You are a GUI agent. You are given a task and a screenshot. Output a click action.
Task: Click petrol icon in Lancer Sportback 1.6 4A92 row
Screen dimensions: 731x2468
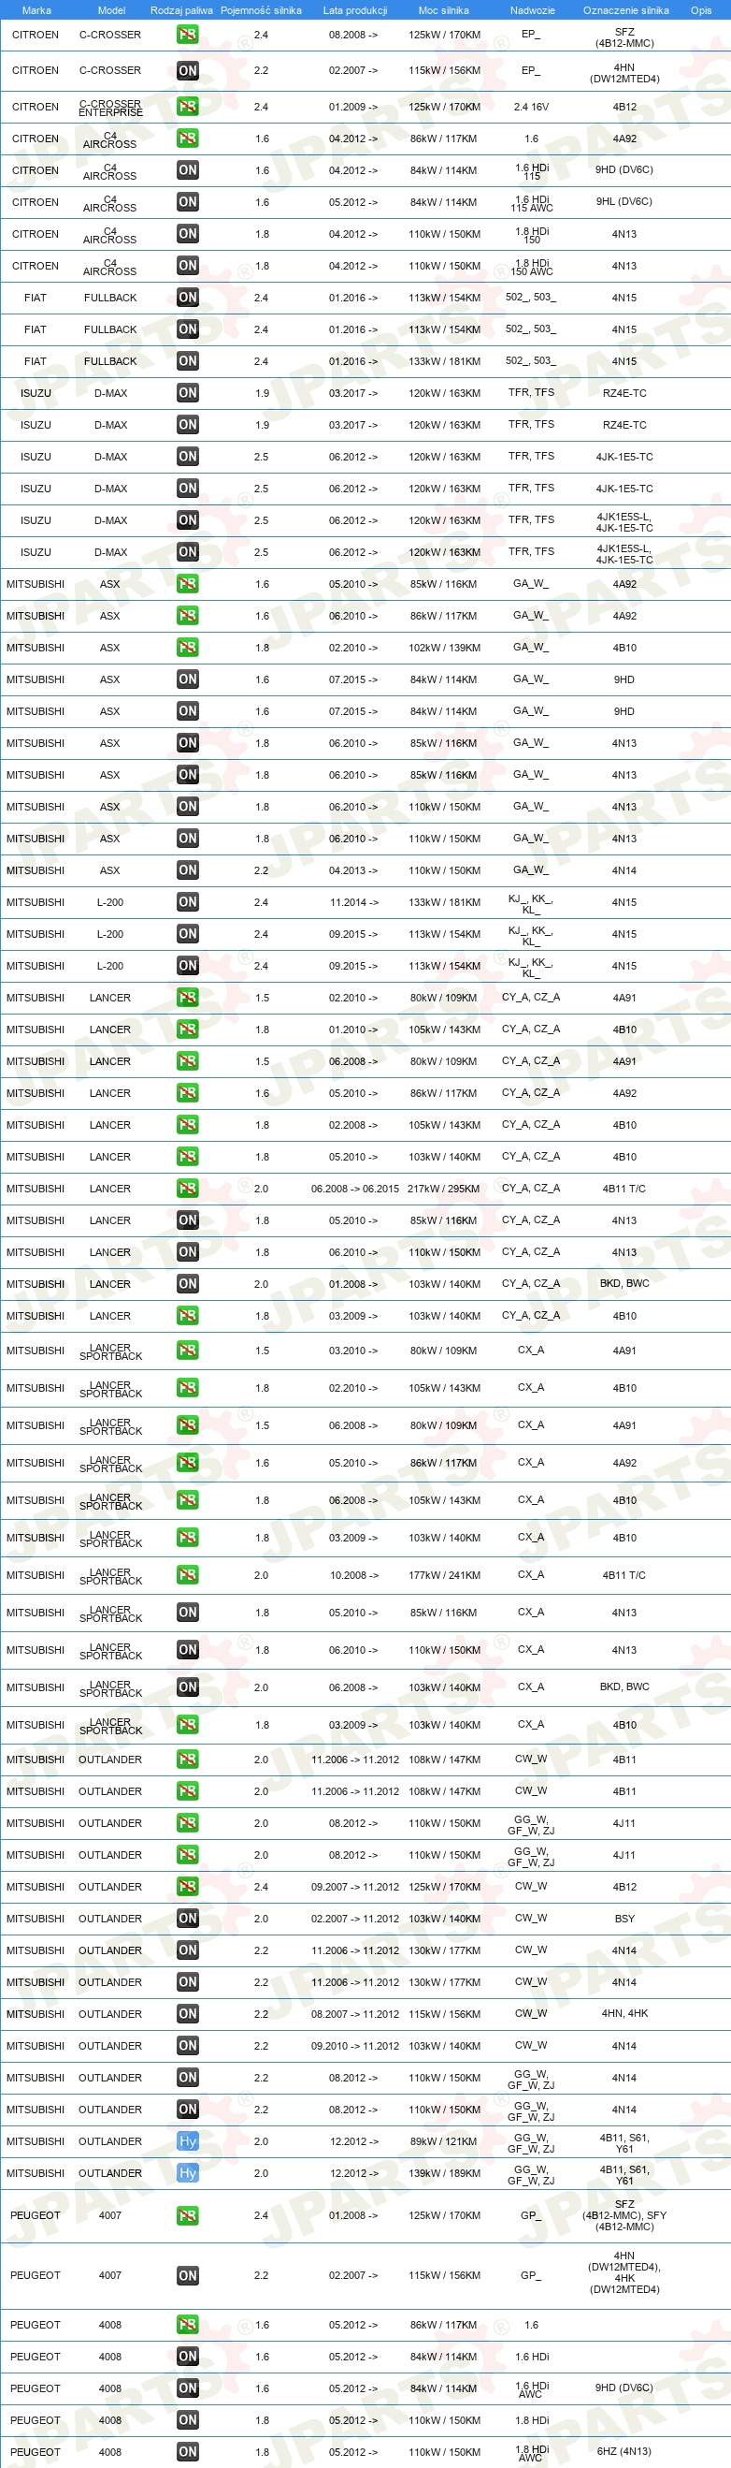pos(188,1463)
